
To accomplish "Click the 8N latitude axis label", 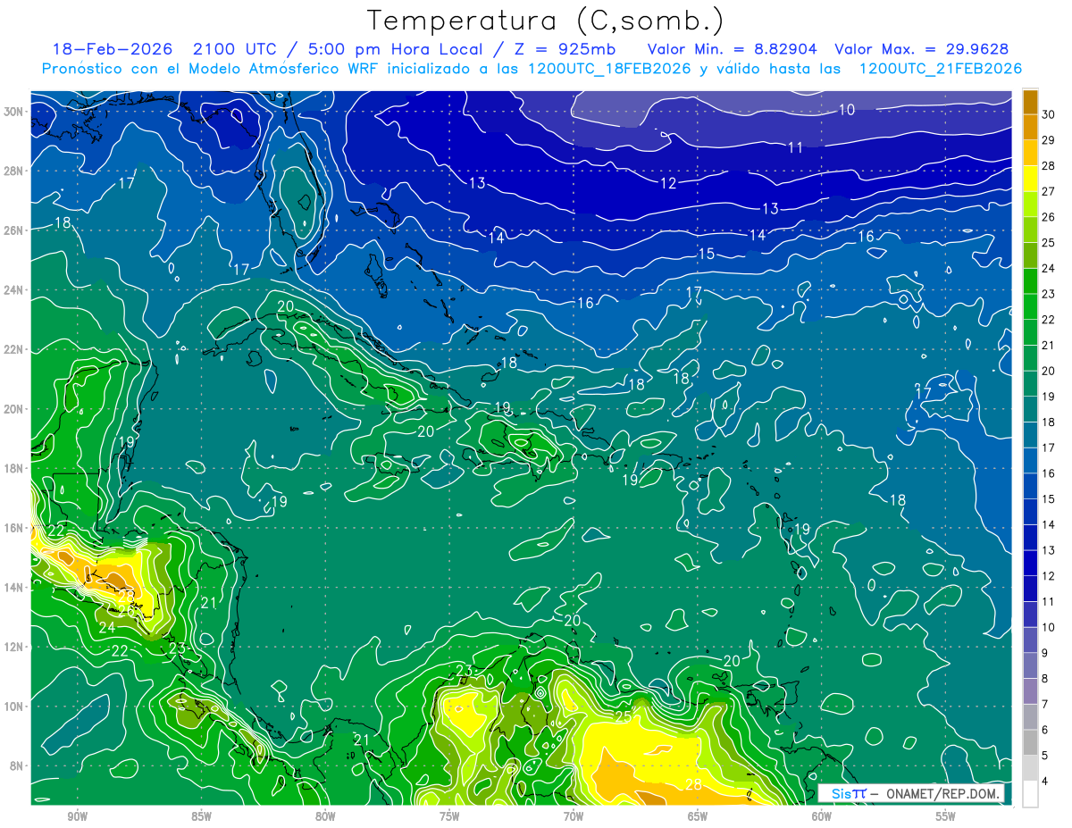I will (17, 765).
